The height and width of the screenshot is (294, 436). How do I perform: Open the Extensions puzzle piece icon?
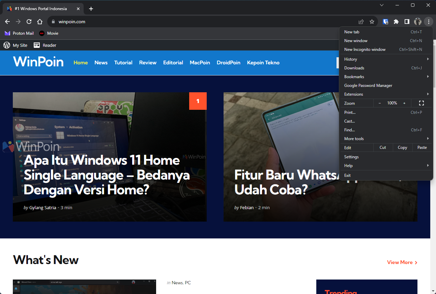point(396,22)
